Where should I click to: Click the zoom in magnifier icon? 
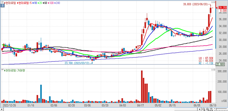207,109
